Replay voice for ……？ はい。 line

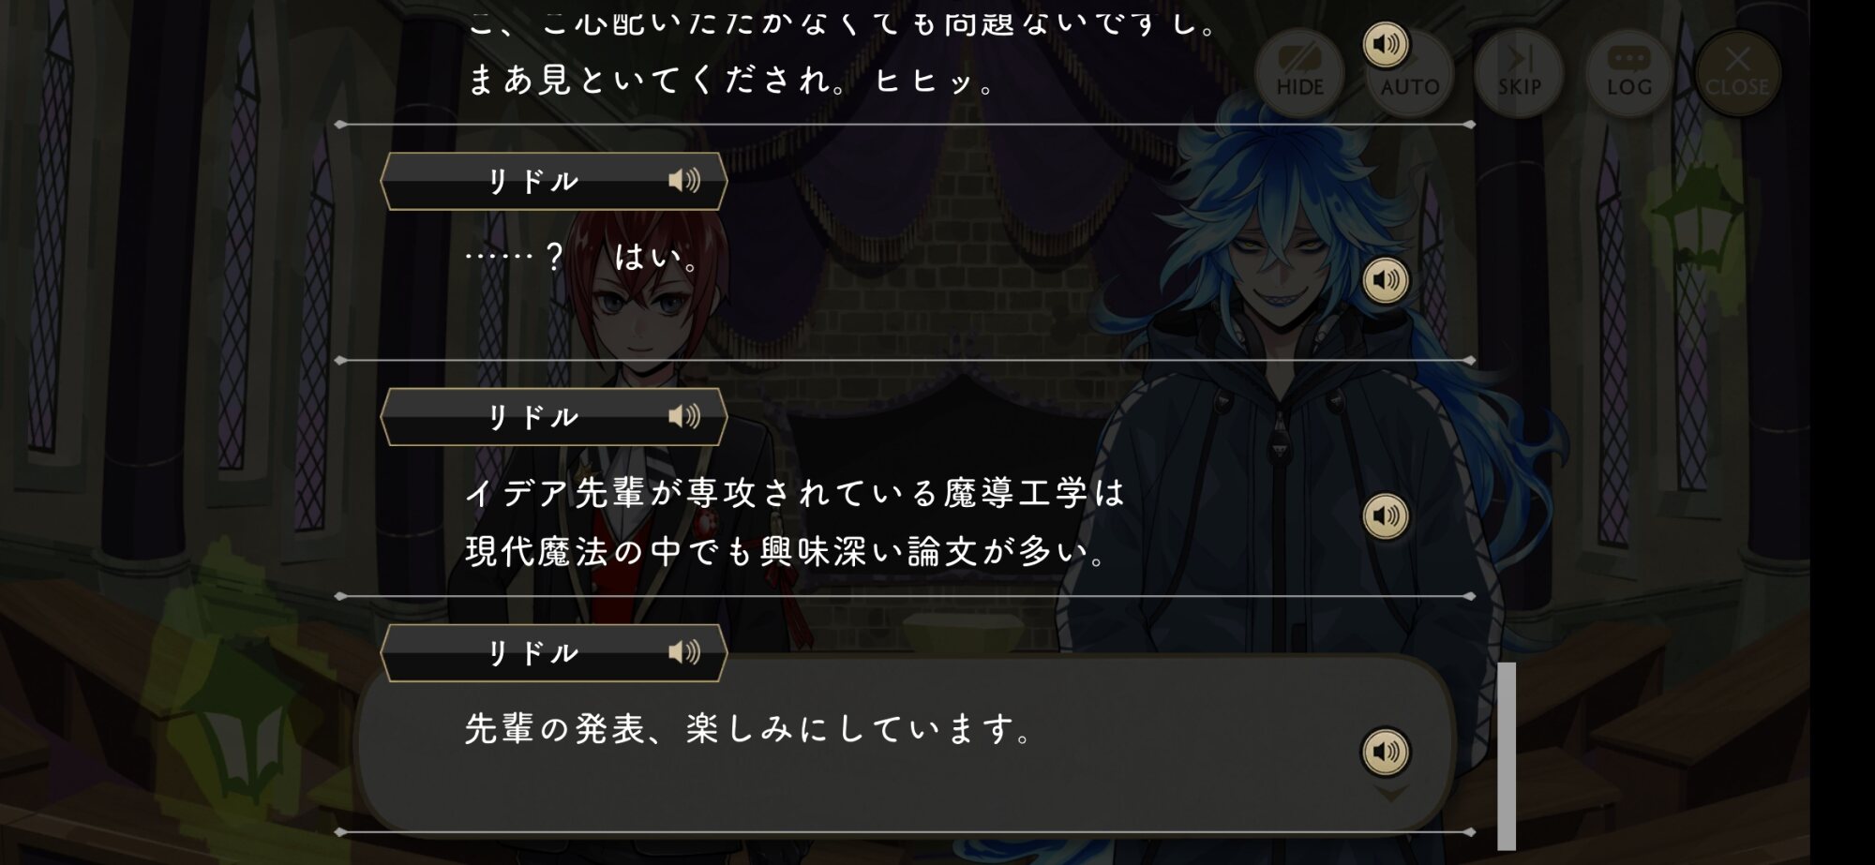pyautogui.click(x=1386, y=279)
